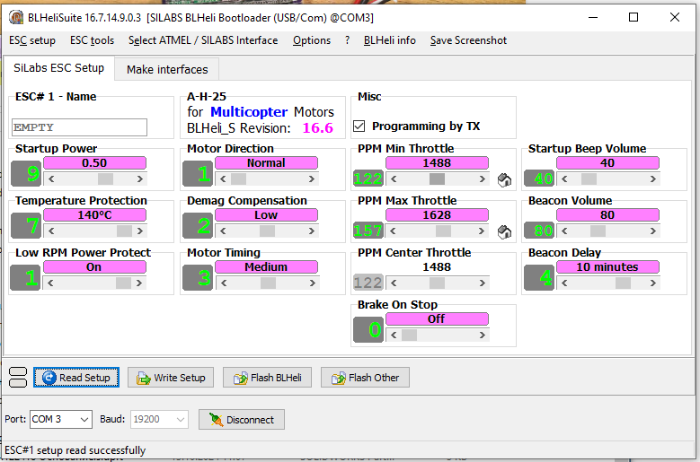This screenshot has height=462, width=700.
Task: Click the Startup Power value indicator 9
Action: pos(26,173)
